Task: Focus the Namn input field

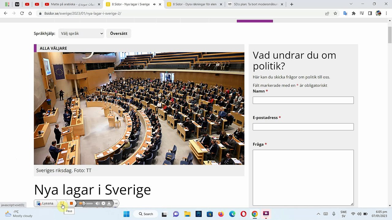Action: point(303,100)
